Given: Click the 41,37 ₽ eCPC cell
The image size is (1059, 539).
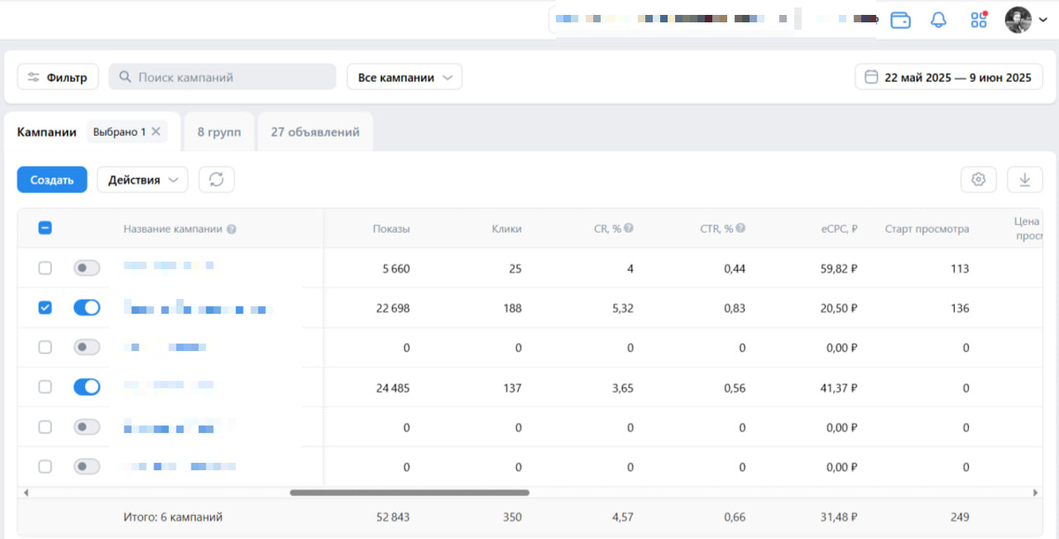Looking at the screenshot, I should [x=838, y=387].
